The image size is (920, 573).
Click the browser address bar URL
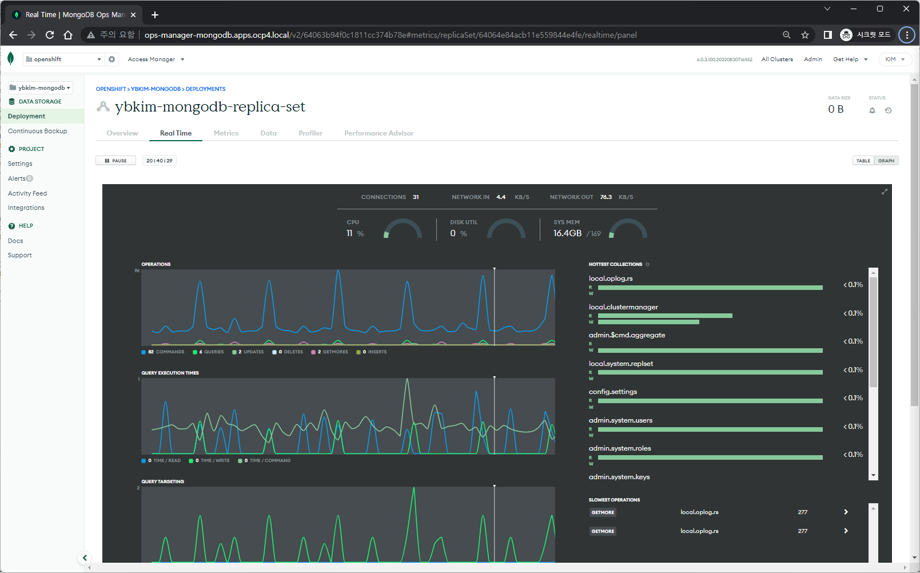pos(391,35)
